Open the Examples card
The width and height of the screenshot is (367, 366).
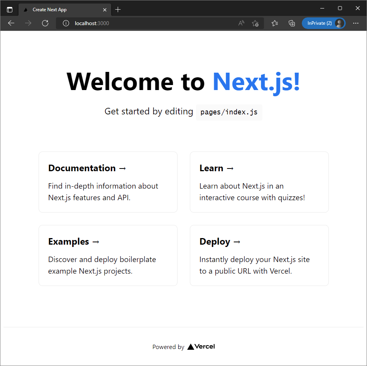(x=108, y=255)
